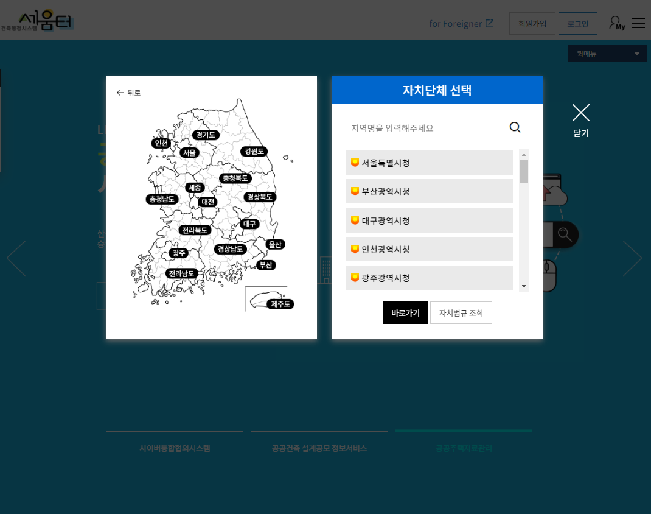Select 울산 label on the map
This screenshot has height=514, width=651.
coord(275,244)
